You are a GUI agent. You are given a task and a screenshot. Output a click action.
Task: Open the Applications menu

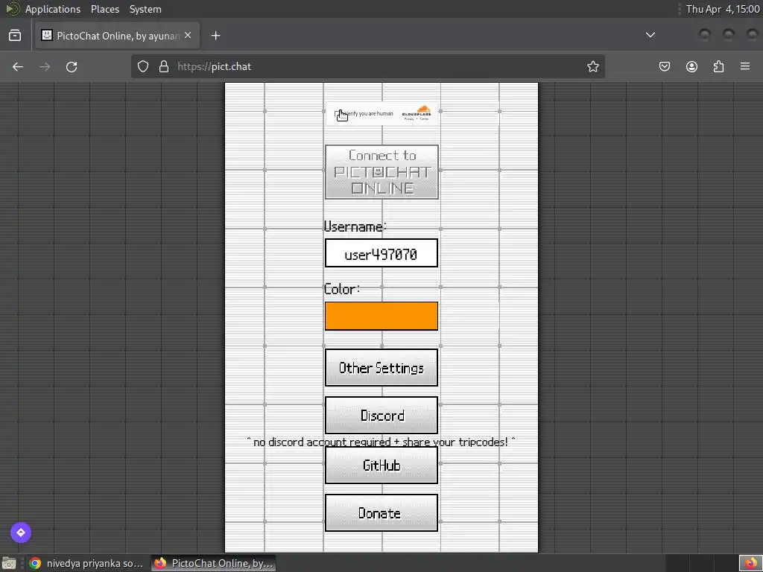pyautogui.click(x=53, y=9)
